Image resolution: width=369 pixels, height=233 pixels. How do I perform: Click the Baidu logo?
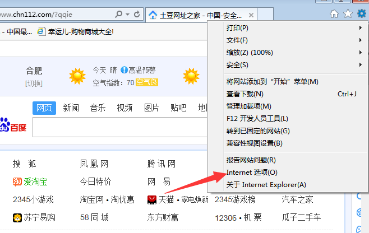[x=13, y=124]
